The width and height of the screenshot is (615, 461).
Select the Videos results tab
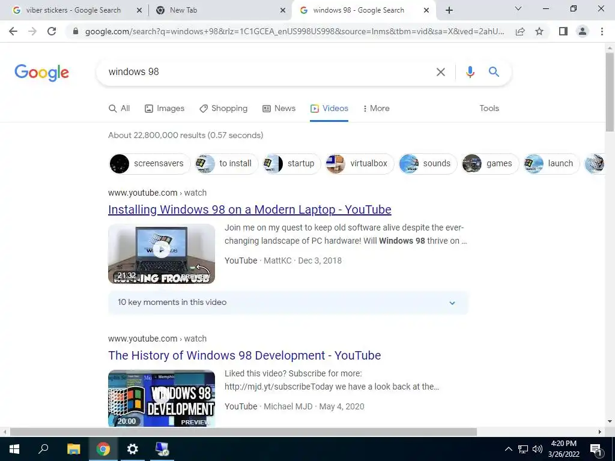pyautogui.click(x=329, y=109)
